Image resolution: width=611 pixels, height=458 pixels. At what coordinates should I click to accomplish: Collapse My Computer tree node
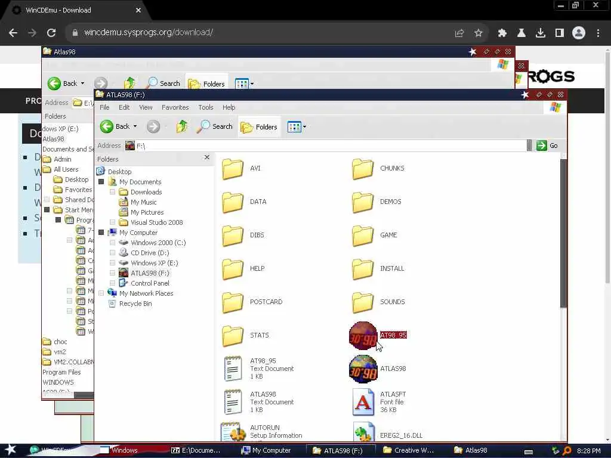tap(101, 233)
